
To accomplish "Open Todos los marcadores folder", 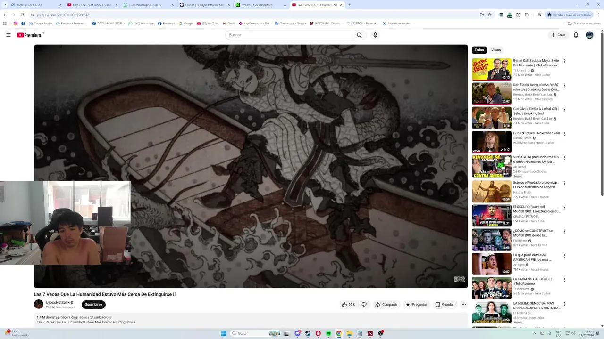I will [x=584, y=23].
